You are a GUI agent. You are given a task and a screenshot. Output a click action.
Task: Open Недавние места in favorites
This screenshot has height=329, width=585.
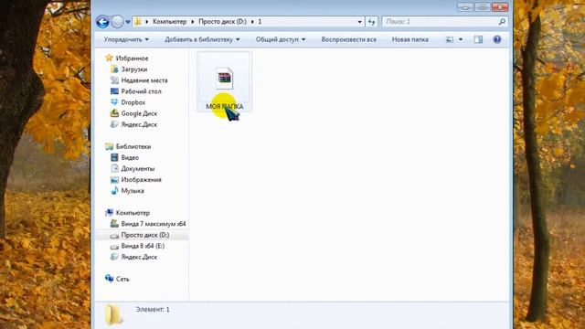144,80
